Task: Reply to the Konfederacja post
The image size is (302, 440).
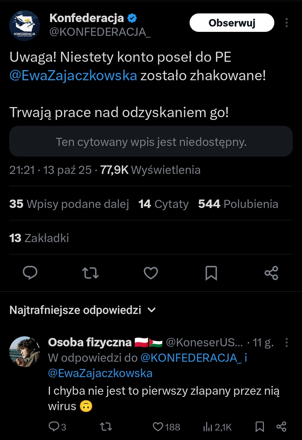Action: [30, 273]
